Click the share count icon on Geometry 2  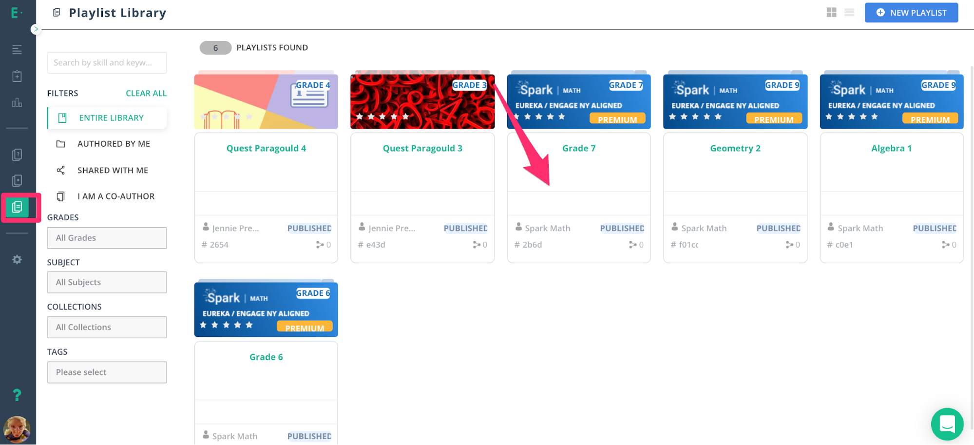point(789,245)
